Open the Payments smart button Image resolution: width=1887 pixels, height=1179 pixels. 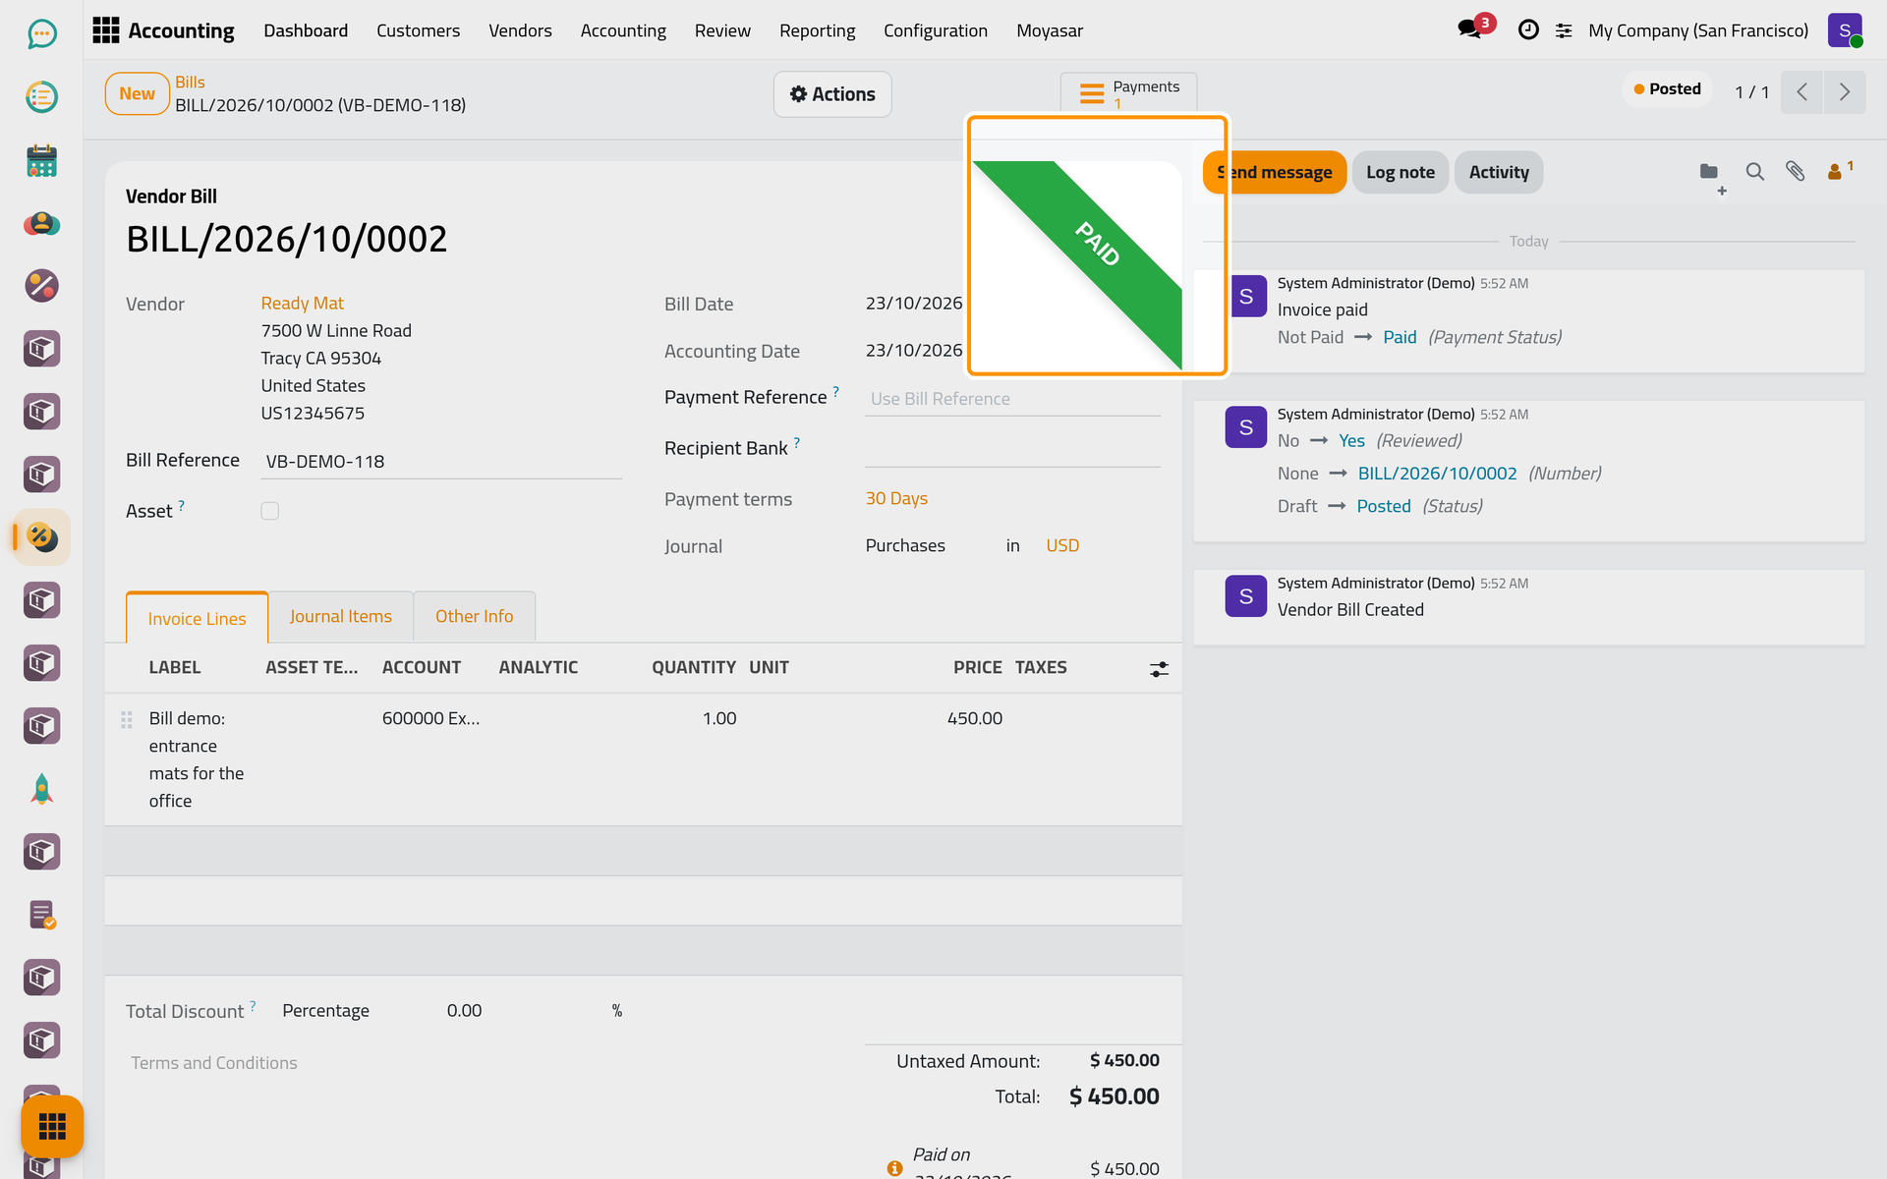(1128, 93)
